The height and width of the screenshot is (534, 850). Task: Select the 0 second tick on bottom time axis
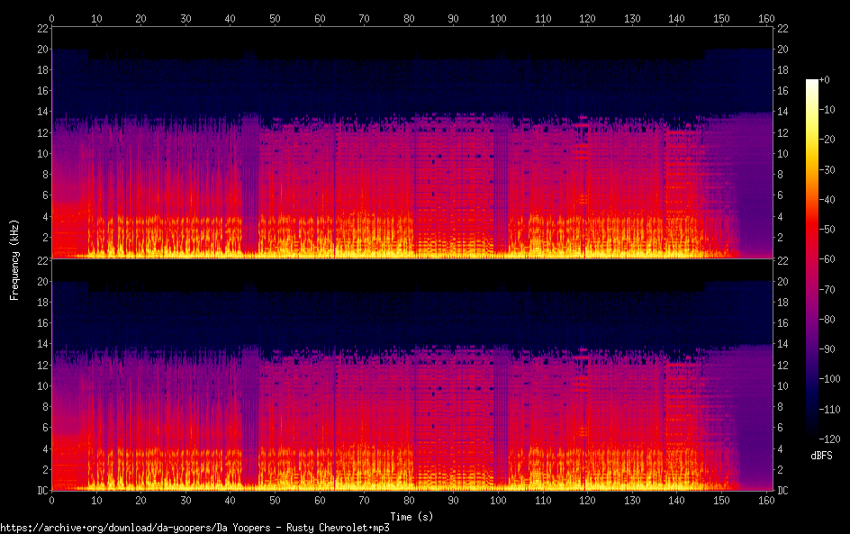click(x=52, y=500)
